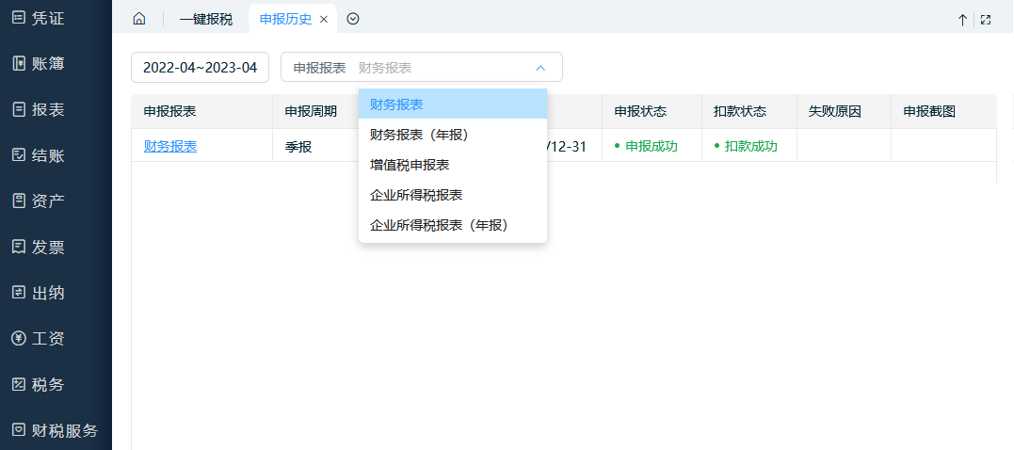Choose 财务报表（年报） option
1014x450 pixels.
[453, 135]
